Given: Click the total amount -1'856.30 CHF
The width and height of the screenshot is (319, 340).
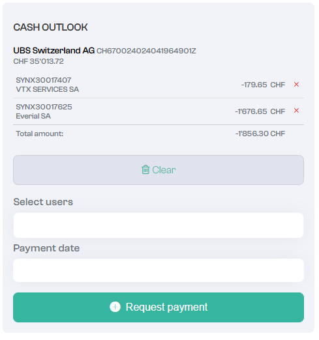Looking at the screenshot, I should (260, 134).
